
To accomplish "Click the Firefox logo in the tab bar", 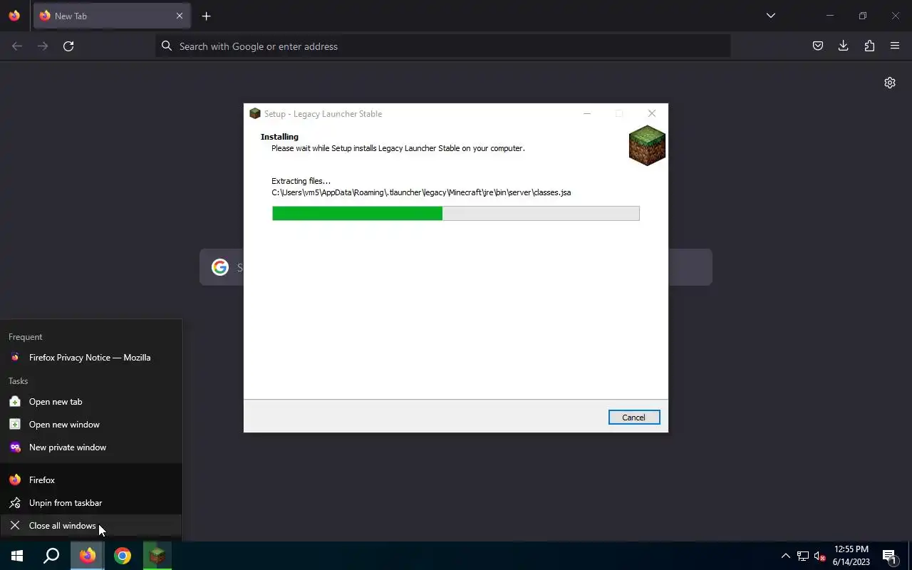I will 14,16.
